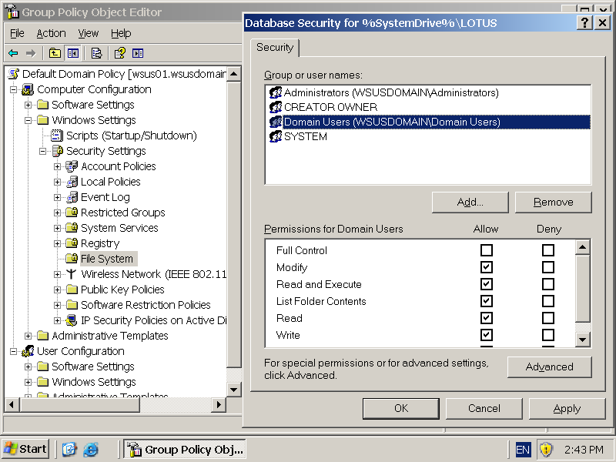Click the Help toolbar icon
This screenshot has height=462, width=616.
tap(120, 53)
